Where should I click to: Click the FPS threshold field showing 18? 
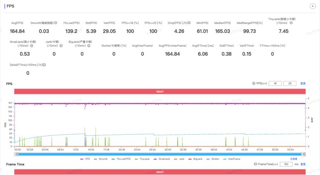(x=275, y=83)
